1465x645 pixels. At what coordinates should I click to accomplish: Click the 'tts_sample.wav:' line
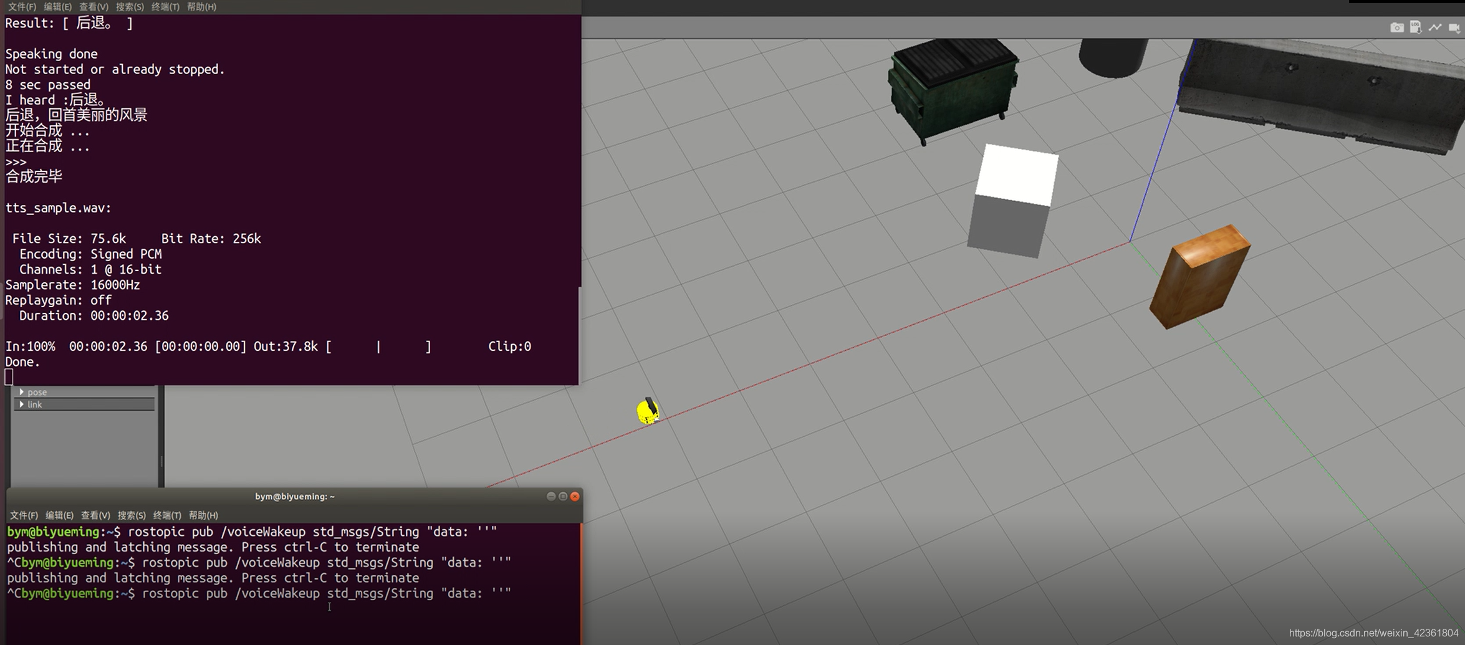pos(59,208)
